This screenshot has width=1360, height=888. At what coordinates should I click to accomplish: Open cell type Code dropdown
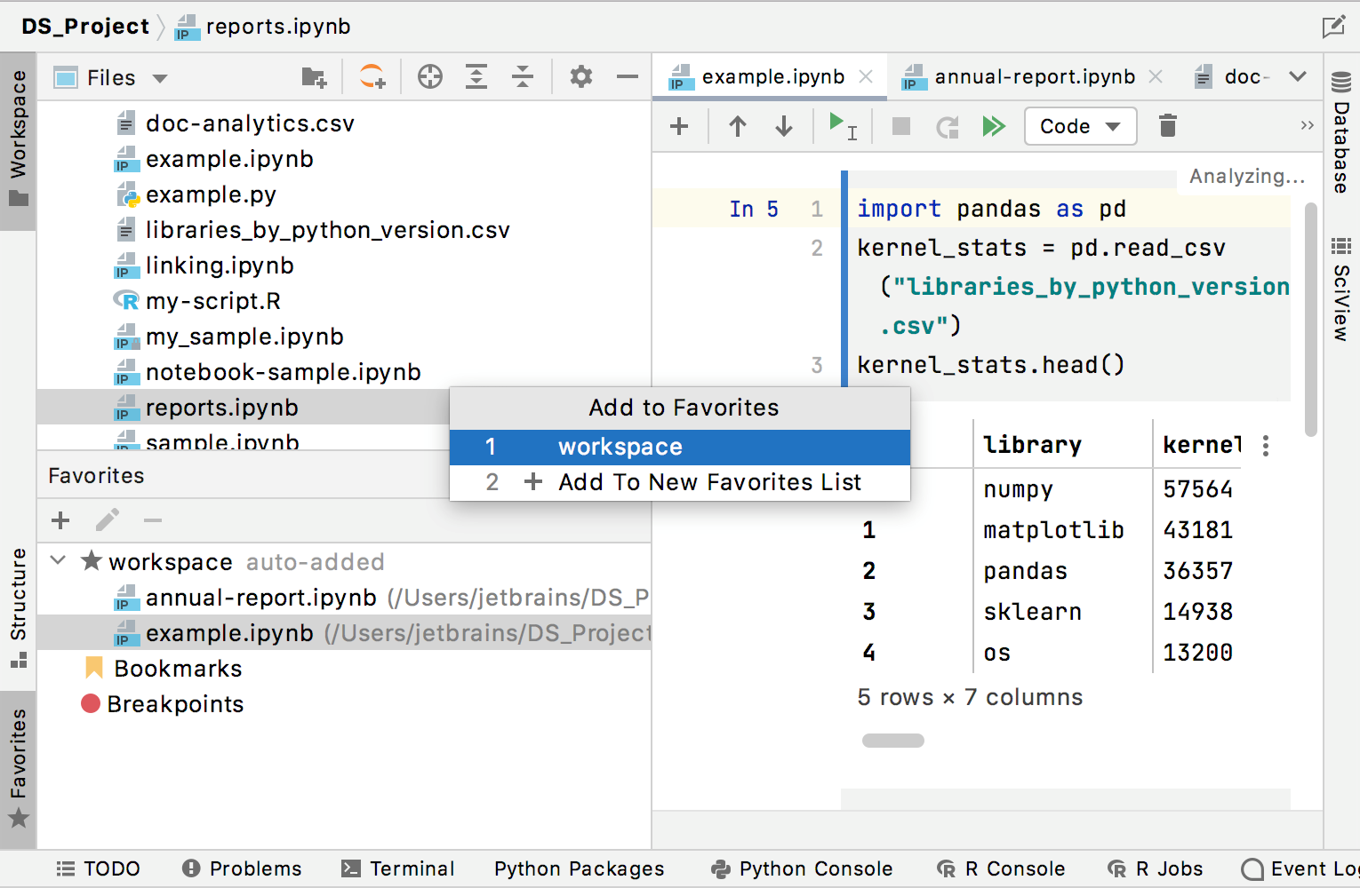pyautogui.click(x=1080, y=126)
